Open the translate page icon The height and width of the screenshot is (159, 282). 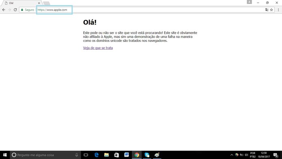pyautogui.click(x=267, y=10)
